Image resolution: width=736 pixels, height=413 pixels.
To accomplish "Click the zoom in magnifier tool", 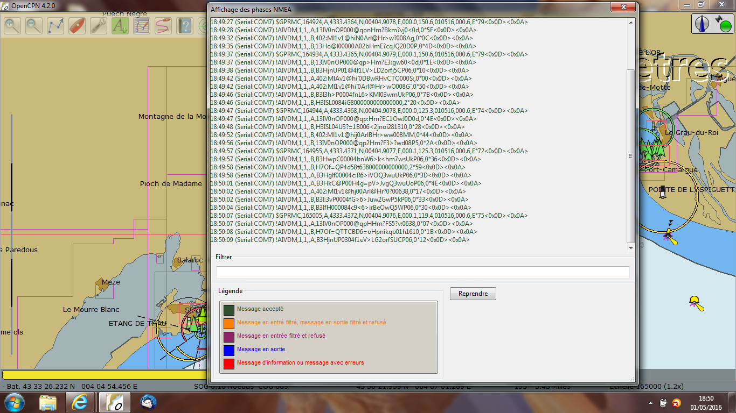I will tap(12, 25).
